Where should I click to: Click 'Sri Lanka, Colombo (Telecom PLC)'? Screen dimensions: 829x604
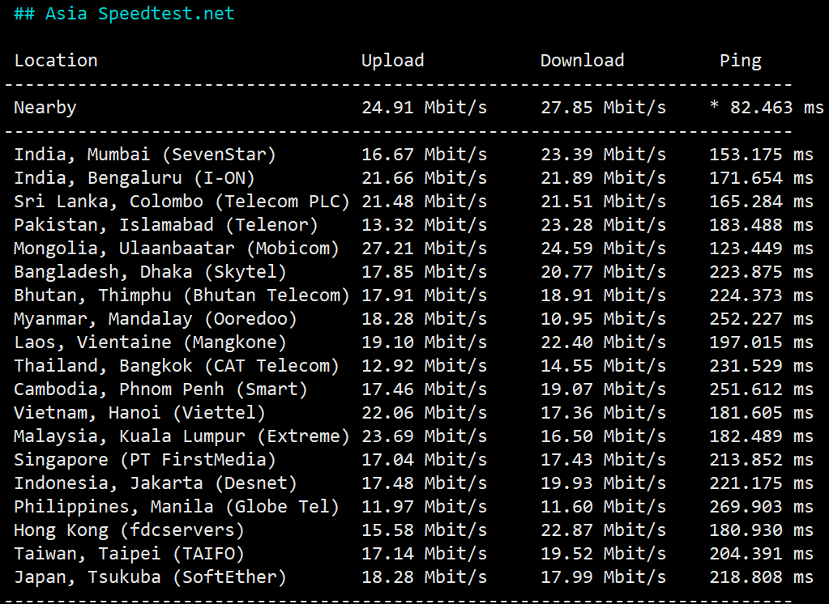click(182, 202)
